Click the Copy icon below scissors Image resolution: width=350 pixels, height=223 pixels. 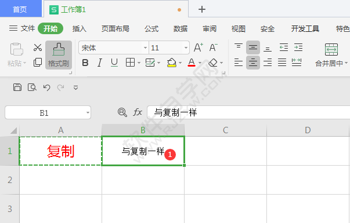38,63
